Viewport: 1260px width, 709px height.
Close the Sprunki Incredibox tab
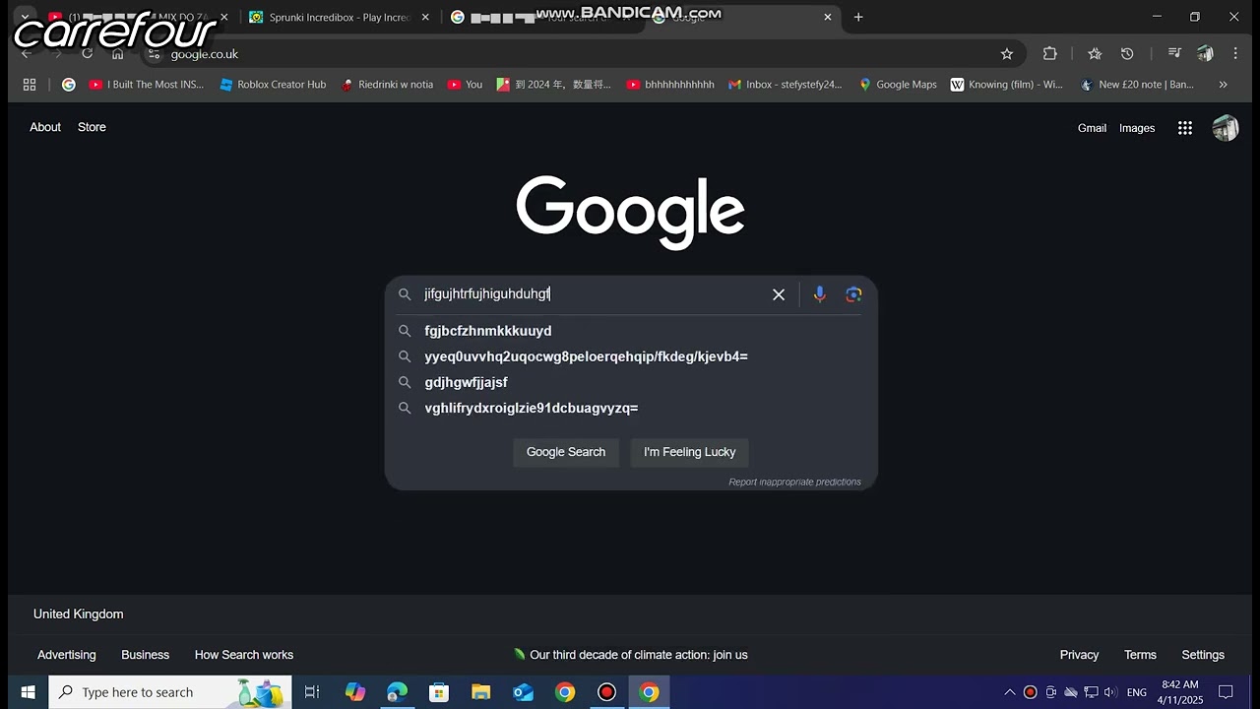425,17
